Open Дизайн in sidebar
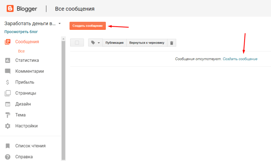 click(23, 104)
